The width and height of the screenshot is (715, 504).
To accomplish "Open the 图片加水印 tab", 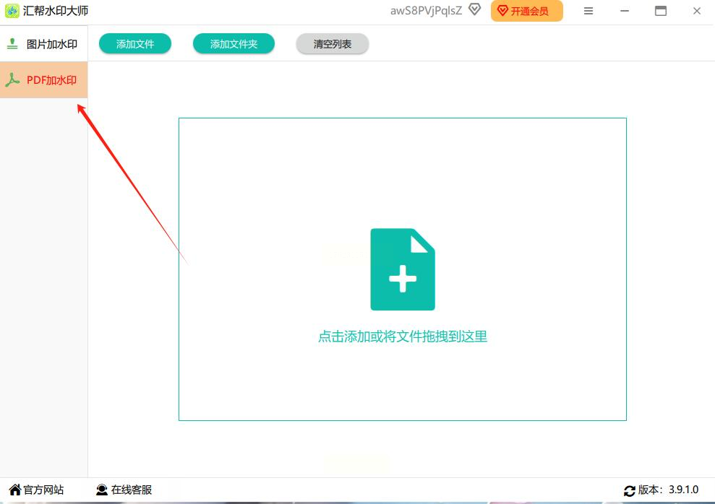I will (44, 44).
